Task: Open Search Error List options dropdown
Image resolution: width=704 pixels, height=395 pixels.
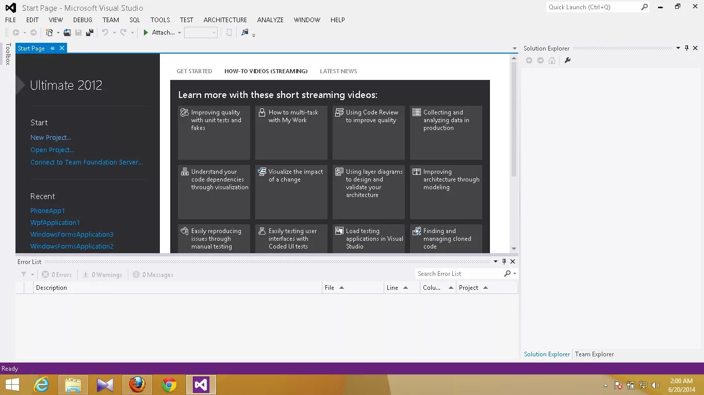Action: pos(515,274)
